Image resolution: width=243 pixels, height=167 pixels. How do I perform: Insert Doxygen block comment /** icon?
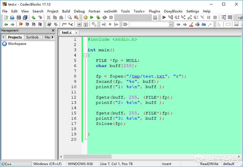click(x=65, y=24)
